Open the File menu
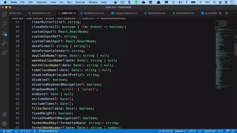This screenshot has height=133, width=237. coord(23,2)
